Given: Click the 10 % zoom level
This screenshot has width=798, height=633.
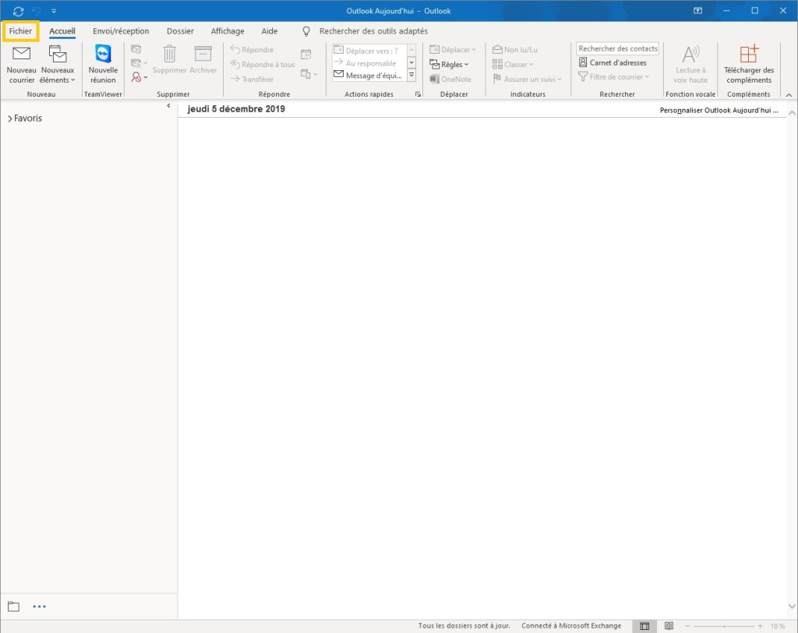Looking at the screenshot, I should coord(777,626).
